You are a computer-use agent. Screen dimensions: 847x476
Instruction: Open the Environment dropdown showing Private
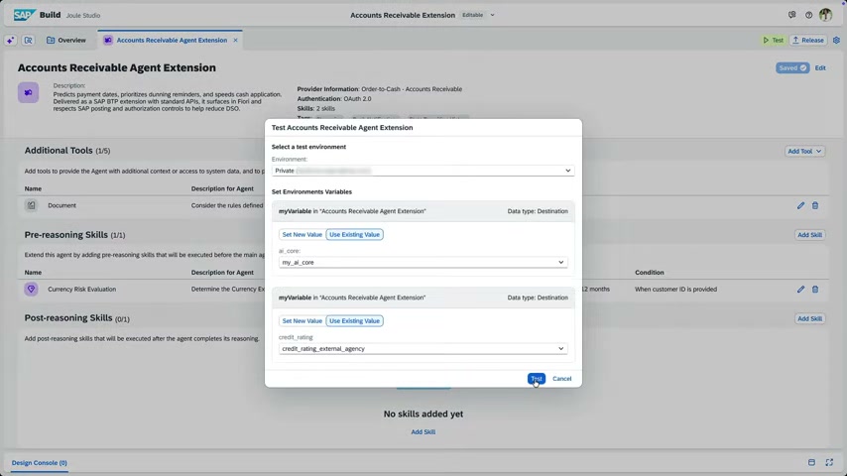pos(423,171)
